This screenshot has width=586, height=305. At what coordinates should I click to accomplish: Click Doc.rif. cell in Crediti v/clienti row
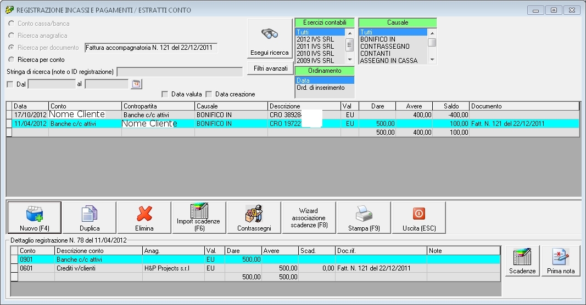click(381, 268)
